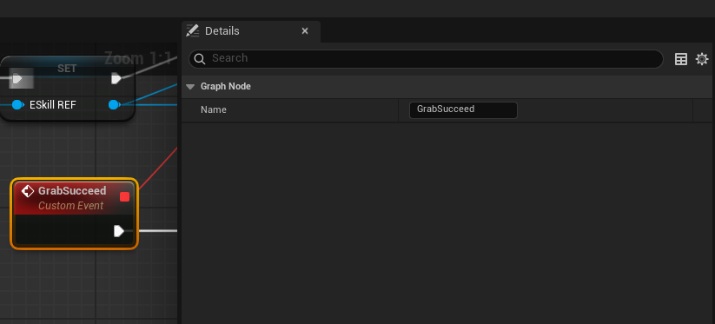
Task: Click the custom event icon on GrabSucceed node
Action: tap(28, 191)
